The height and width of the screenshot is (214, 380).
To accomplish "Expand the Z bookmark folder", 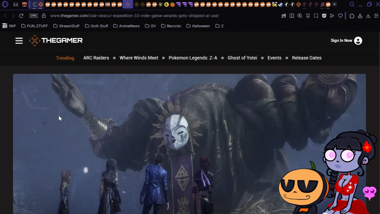I will 219,26.
